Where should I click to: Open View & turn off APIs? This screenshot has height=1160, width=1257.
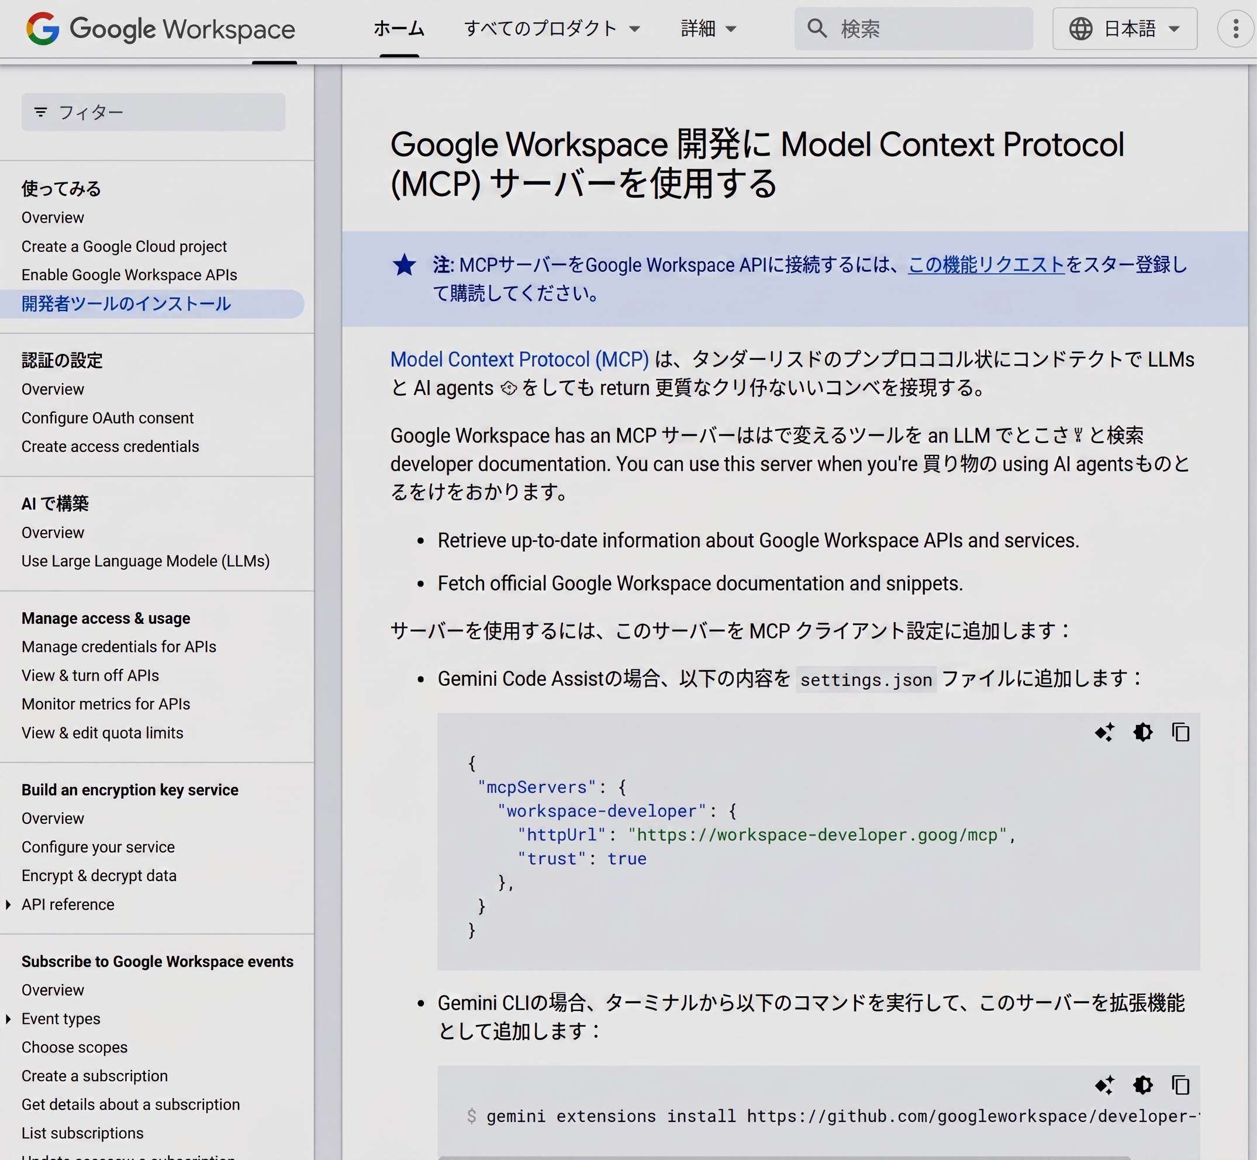pos(91,675)
